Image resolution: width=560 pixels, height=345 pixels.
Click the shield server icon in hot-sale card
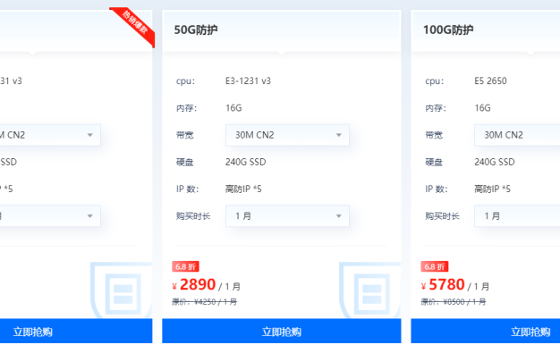122,290
